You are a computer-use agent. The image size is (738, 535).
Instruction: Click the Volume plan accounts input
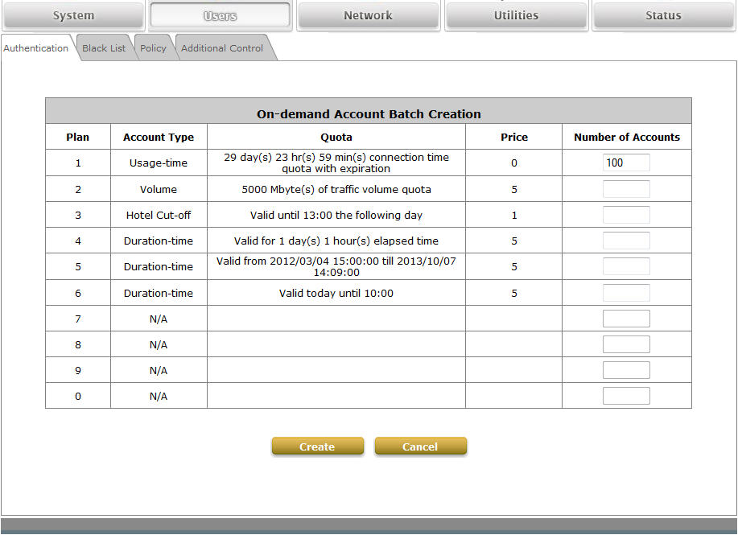pyautogui.click(x=626, y=189)
